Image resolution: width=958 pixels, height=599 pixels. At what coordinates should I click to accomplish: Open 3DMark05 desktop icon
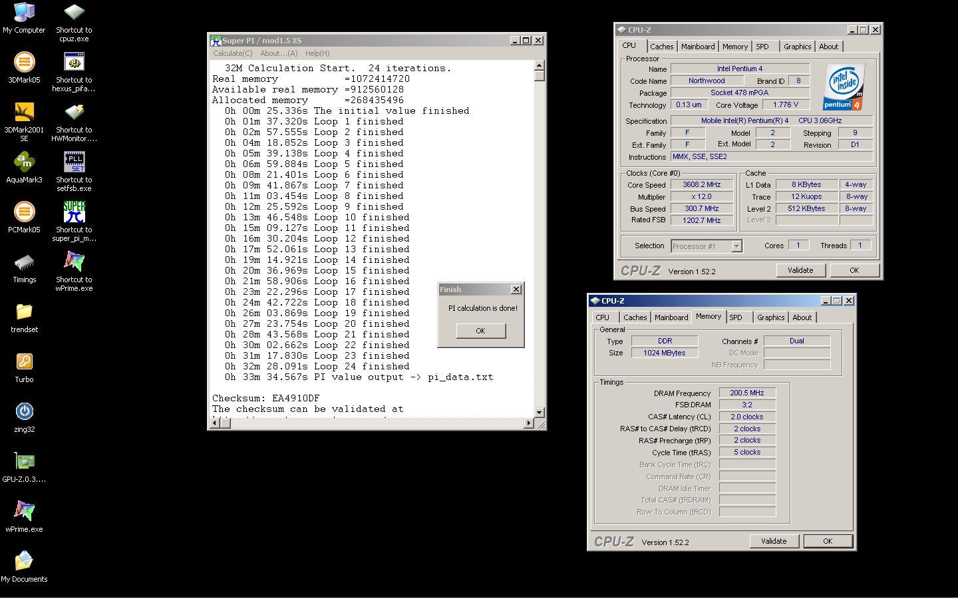click(24, 68)
